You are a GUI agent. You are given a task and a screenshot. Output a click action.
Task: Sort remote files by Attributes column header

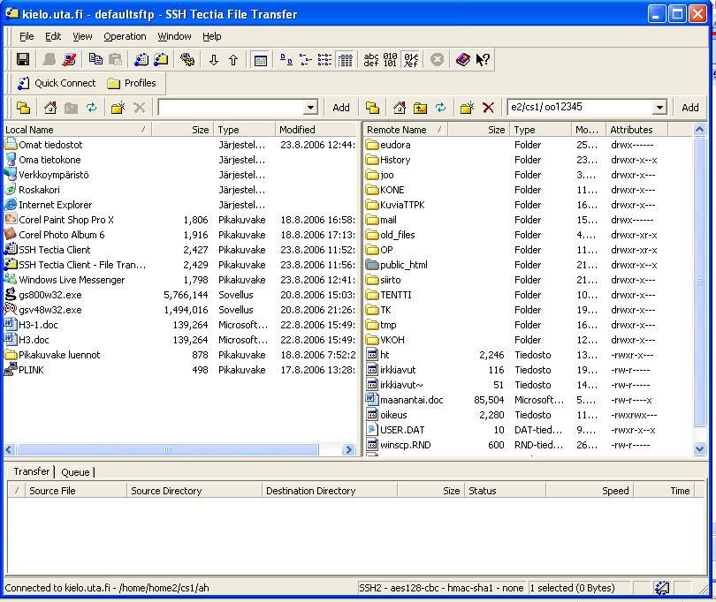636,130
